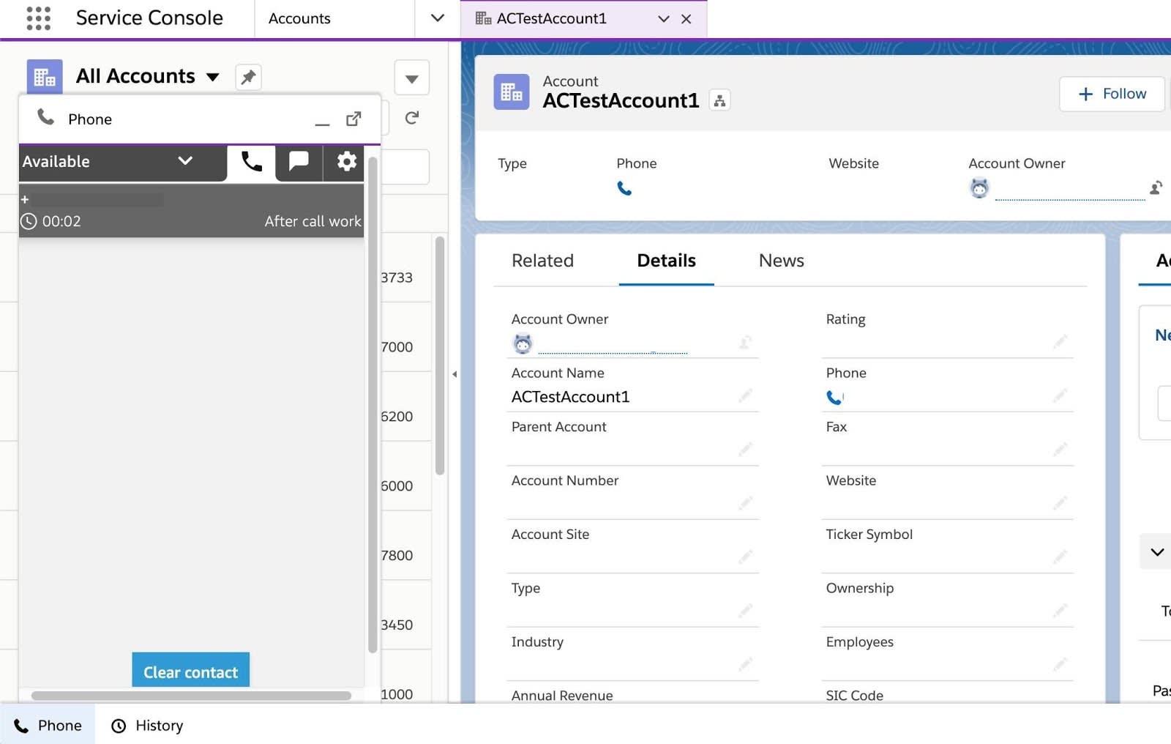Image resolution: width=1171 pixels, height=744 pixels.
Task: Edit the Industry pencil icon
Action: coord(745,664)
